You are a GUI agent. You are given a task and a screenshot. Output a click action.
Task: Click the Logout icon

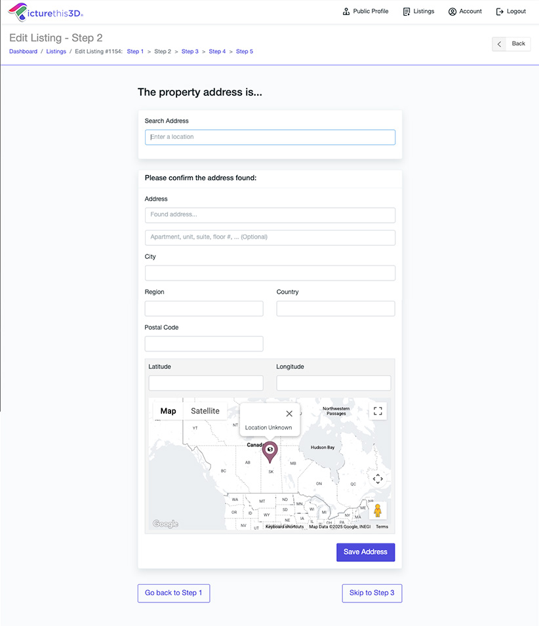coord(500,12)
